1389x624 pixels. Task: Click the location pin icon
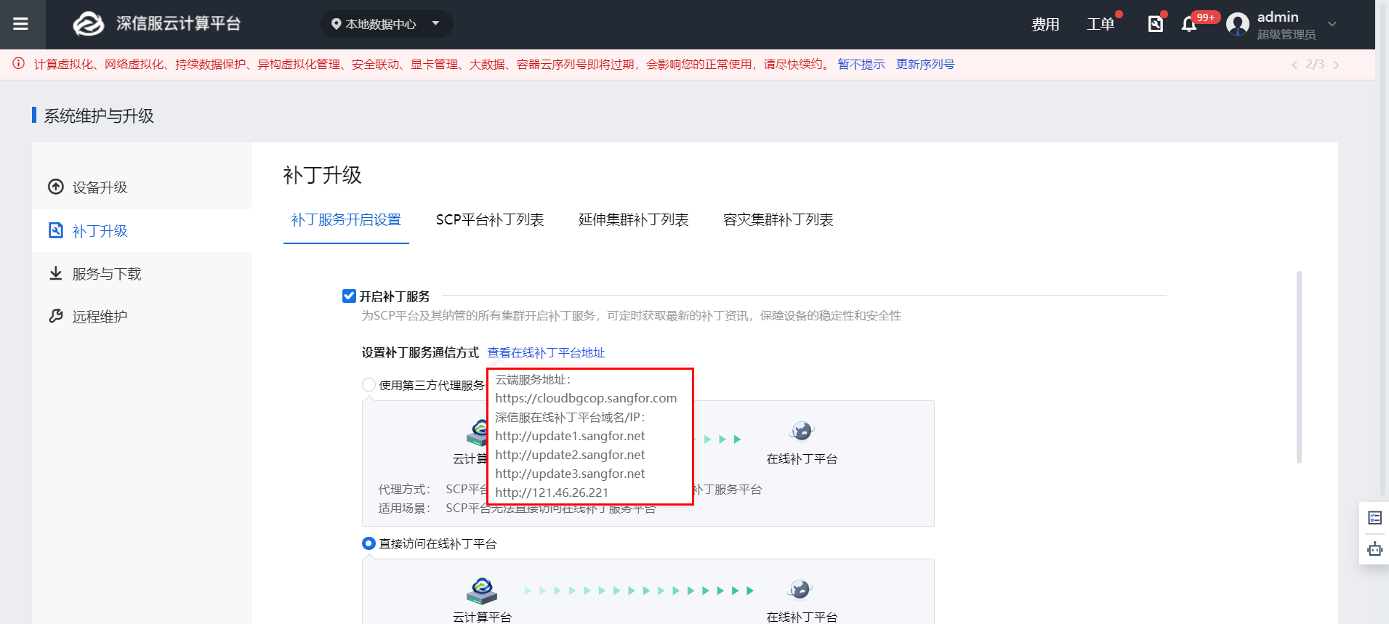tap(336, 24)
